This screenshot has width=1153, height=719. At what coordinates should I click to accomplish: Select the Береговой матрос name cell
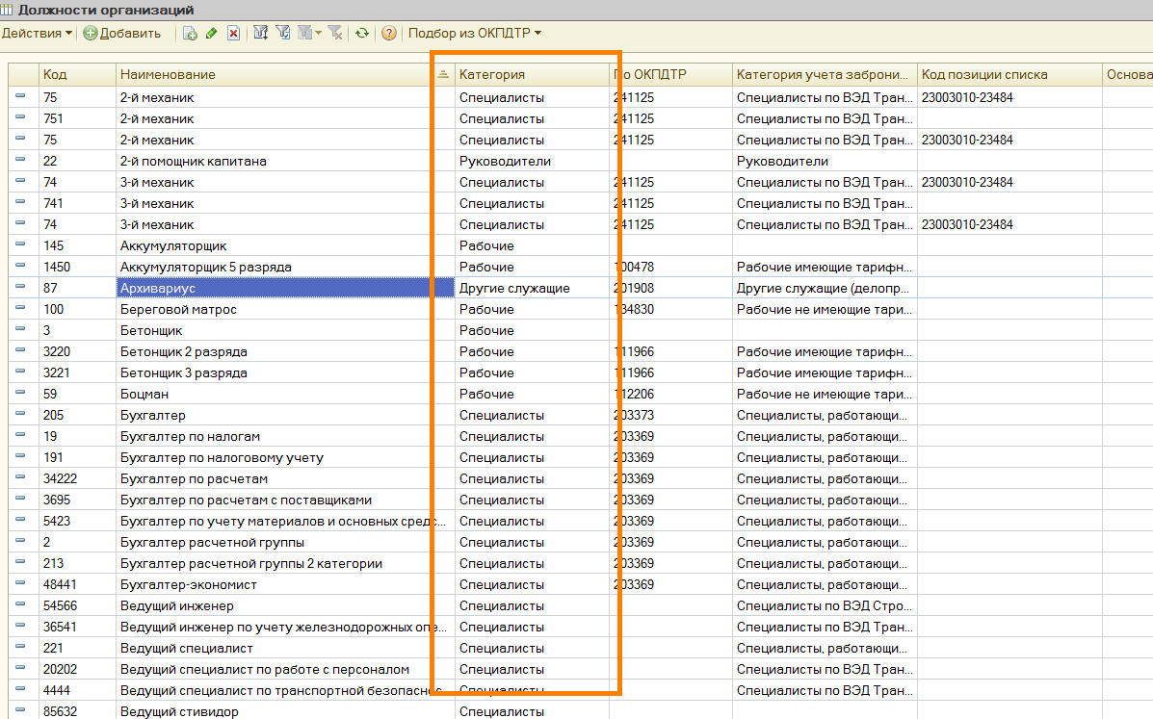click(285, 309)
